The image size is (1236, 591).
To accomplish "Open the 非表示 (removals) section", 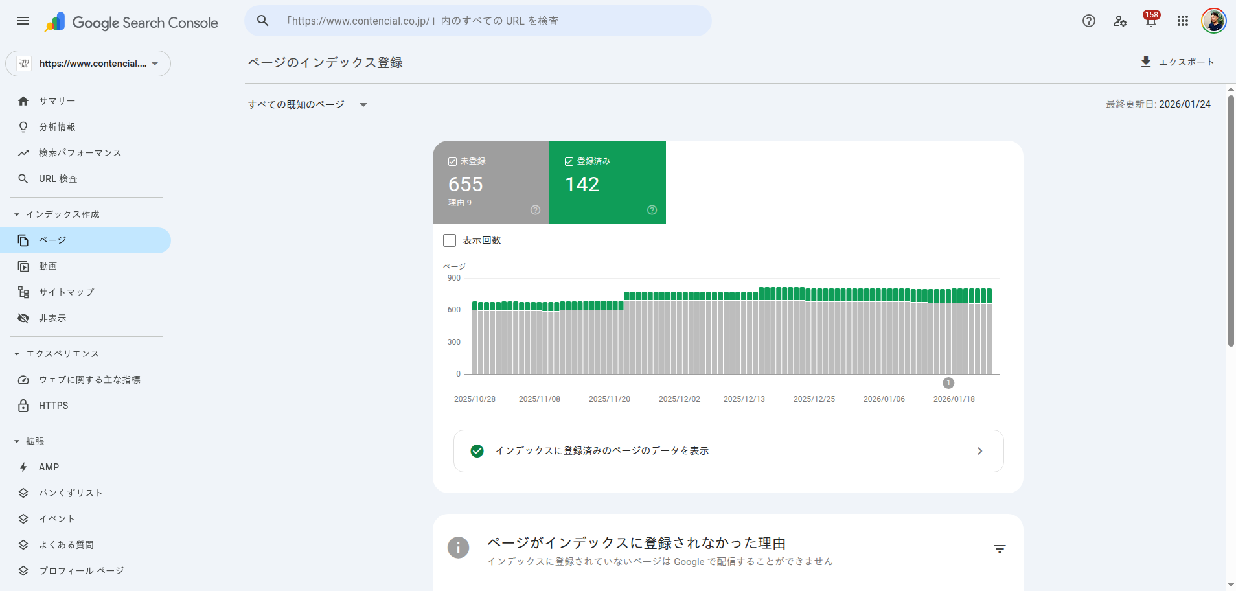I will pos(52,318).
